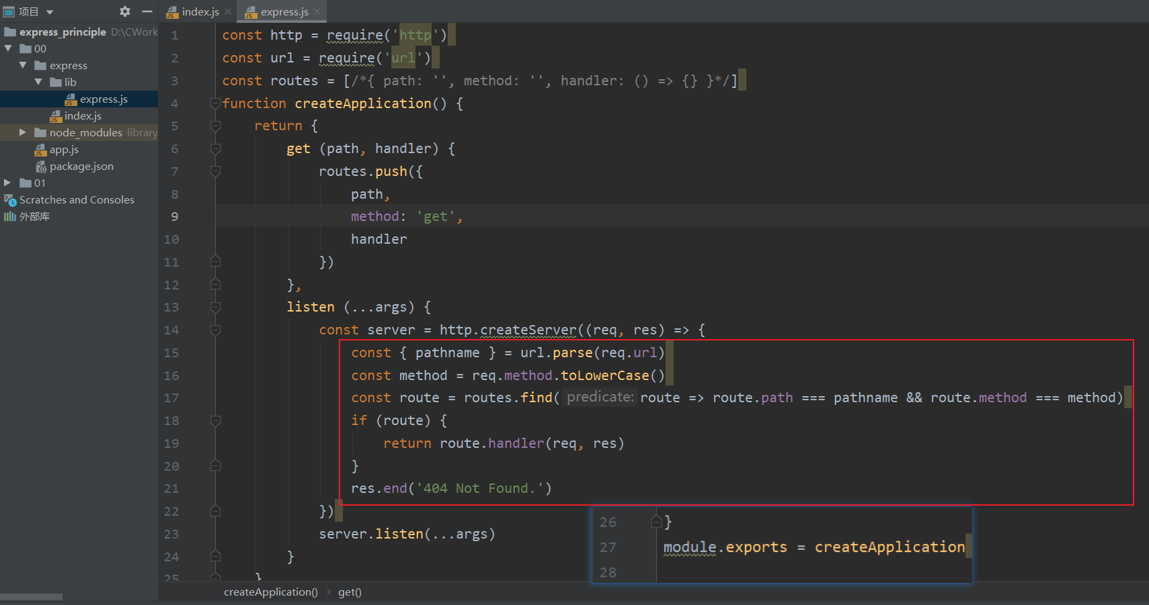Viewport: 1149px width, 605px height.
Task: Click the lib folder icon
Action: click(x=56, y=82)
